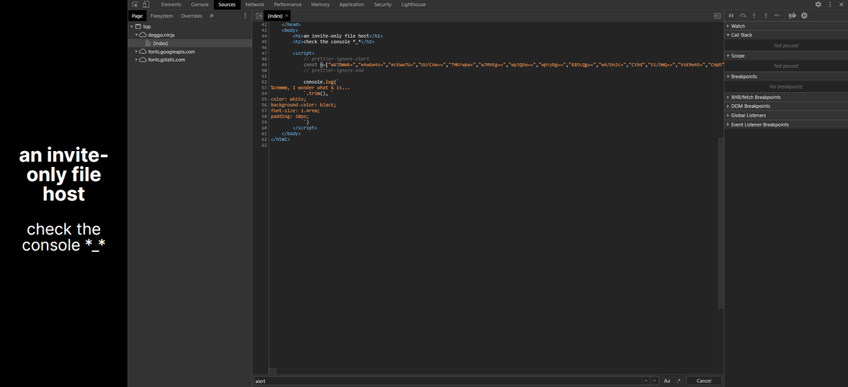Select the Sources tab
This screenshot has width=848, height=387.
pos(227,5)
